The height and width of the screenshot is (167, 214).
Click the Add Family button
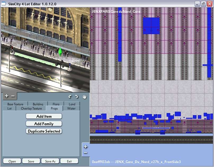(44, 124)
